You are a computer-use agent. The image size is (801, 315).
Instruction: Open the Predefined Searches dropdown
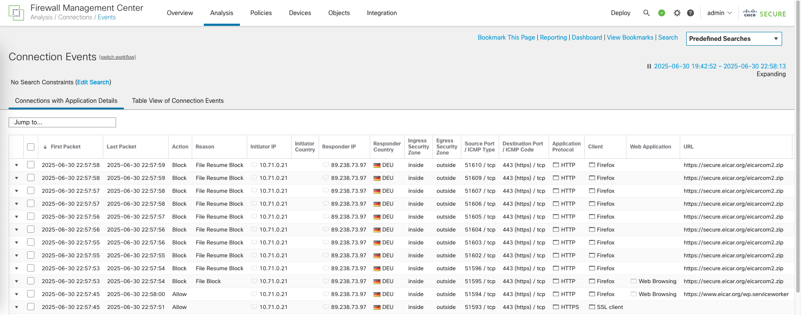734,39
